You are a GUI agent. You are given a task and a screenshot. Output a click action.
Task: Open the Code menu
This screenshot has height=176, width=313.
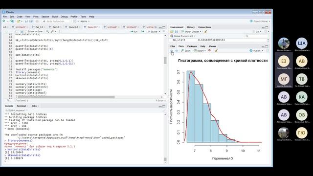pos(20,17)
